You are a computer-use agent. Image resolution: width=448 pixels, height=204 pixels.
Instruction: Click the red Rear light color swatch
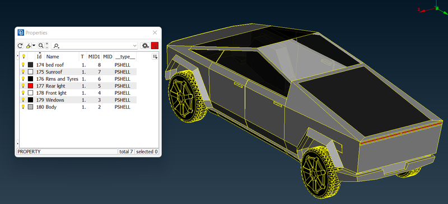point(31,86)
